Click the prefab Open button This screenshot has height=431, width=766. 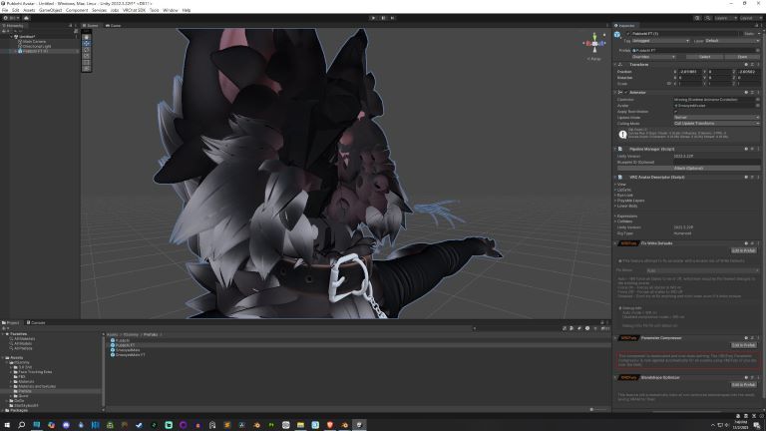click(x=742, y=57)
